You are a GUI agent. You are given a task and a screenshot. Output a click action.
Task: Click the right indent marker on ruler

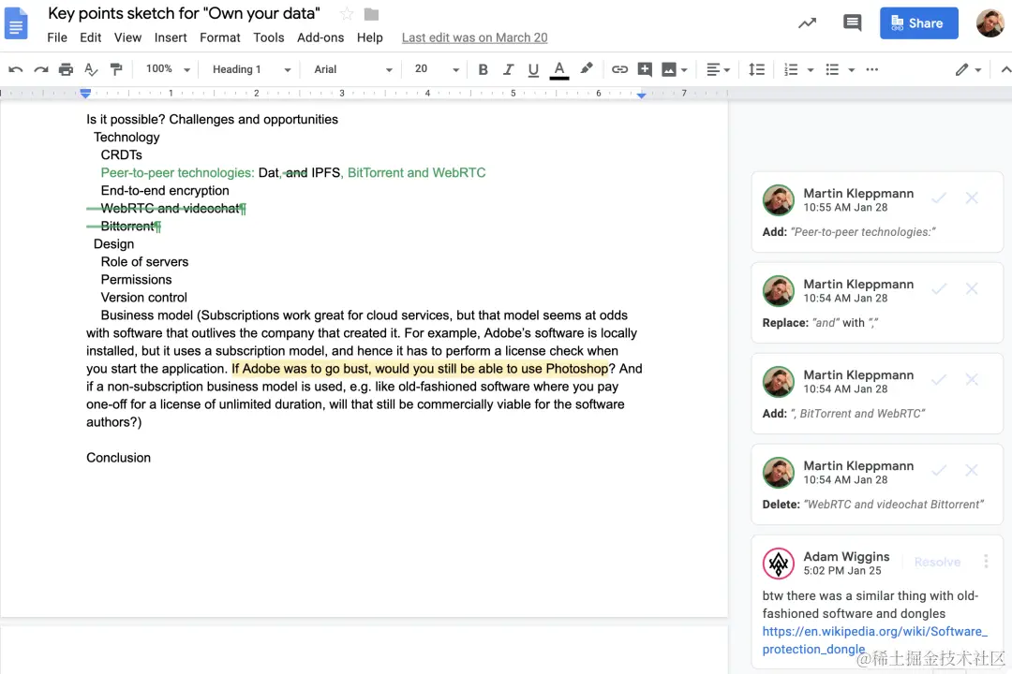point(641,95)
